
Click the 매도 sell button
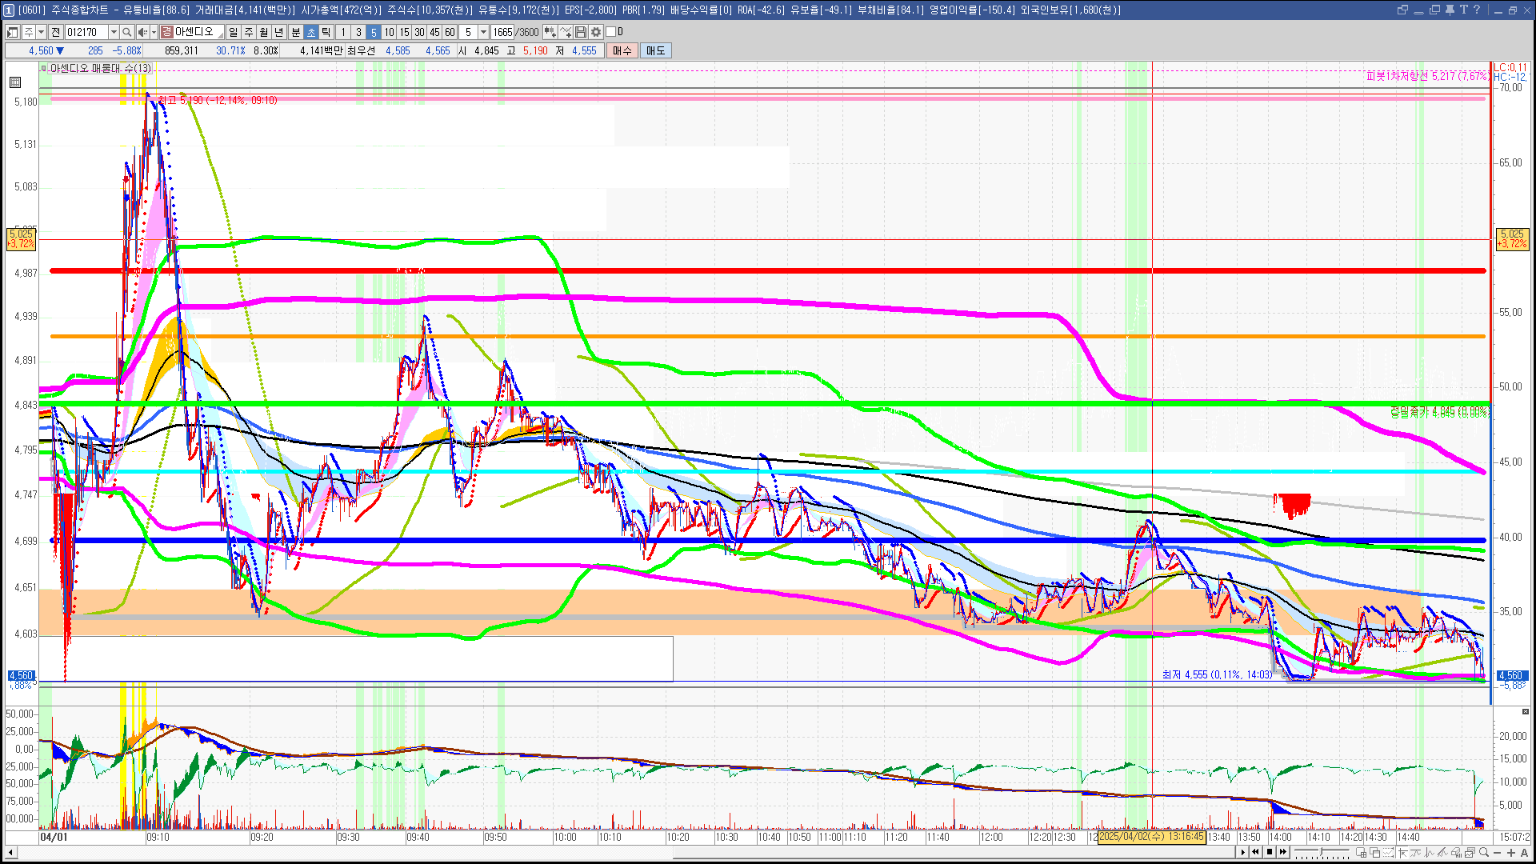tap(655, 50)
